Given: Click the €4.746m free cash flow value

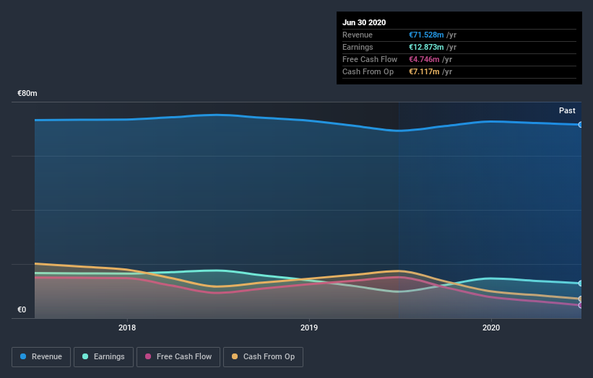Looking at the screenshot, I should pyautogui.click(x=424, y=60).
